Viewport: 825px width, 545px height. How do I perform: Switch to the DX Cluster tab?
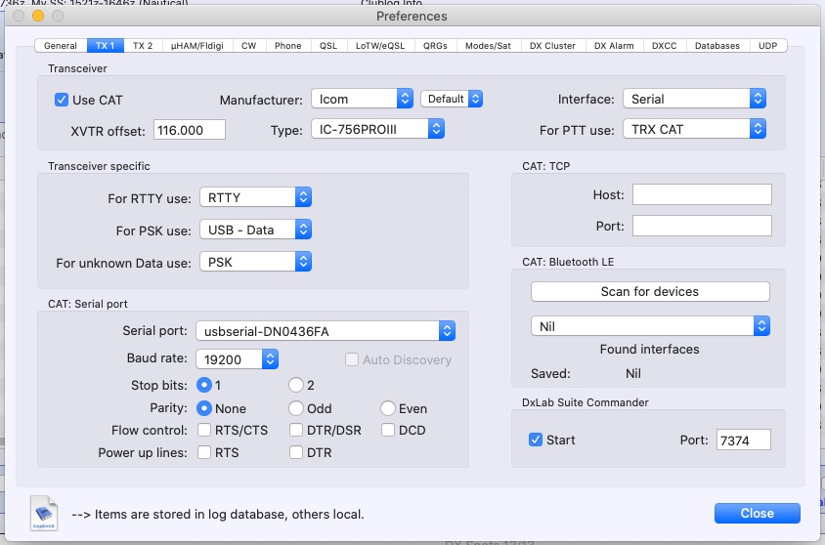pos(553,46)
